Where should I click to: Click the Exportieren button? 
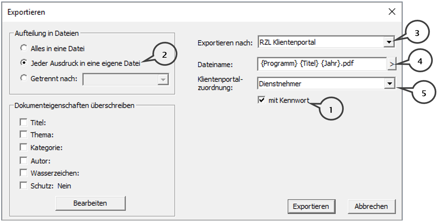click(311, 206)
